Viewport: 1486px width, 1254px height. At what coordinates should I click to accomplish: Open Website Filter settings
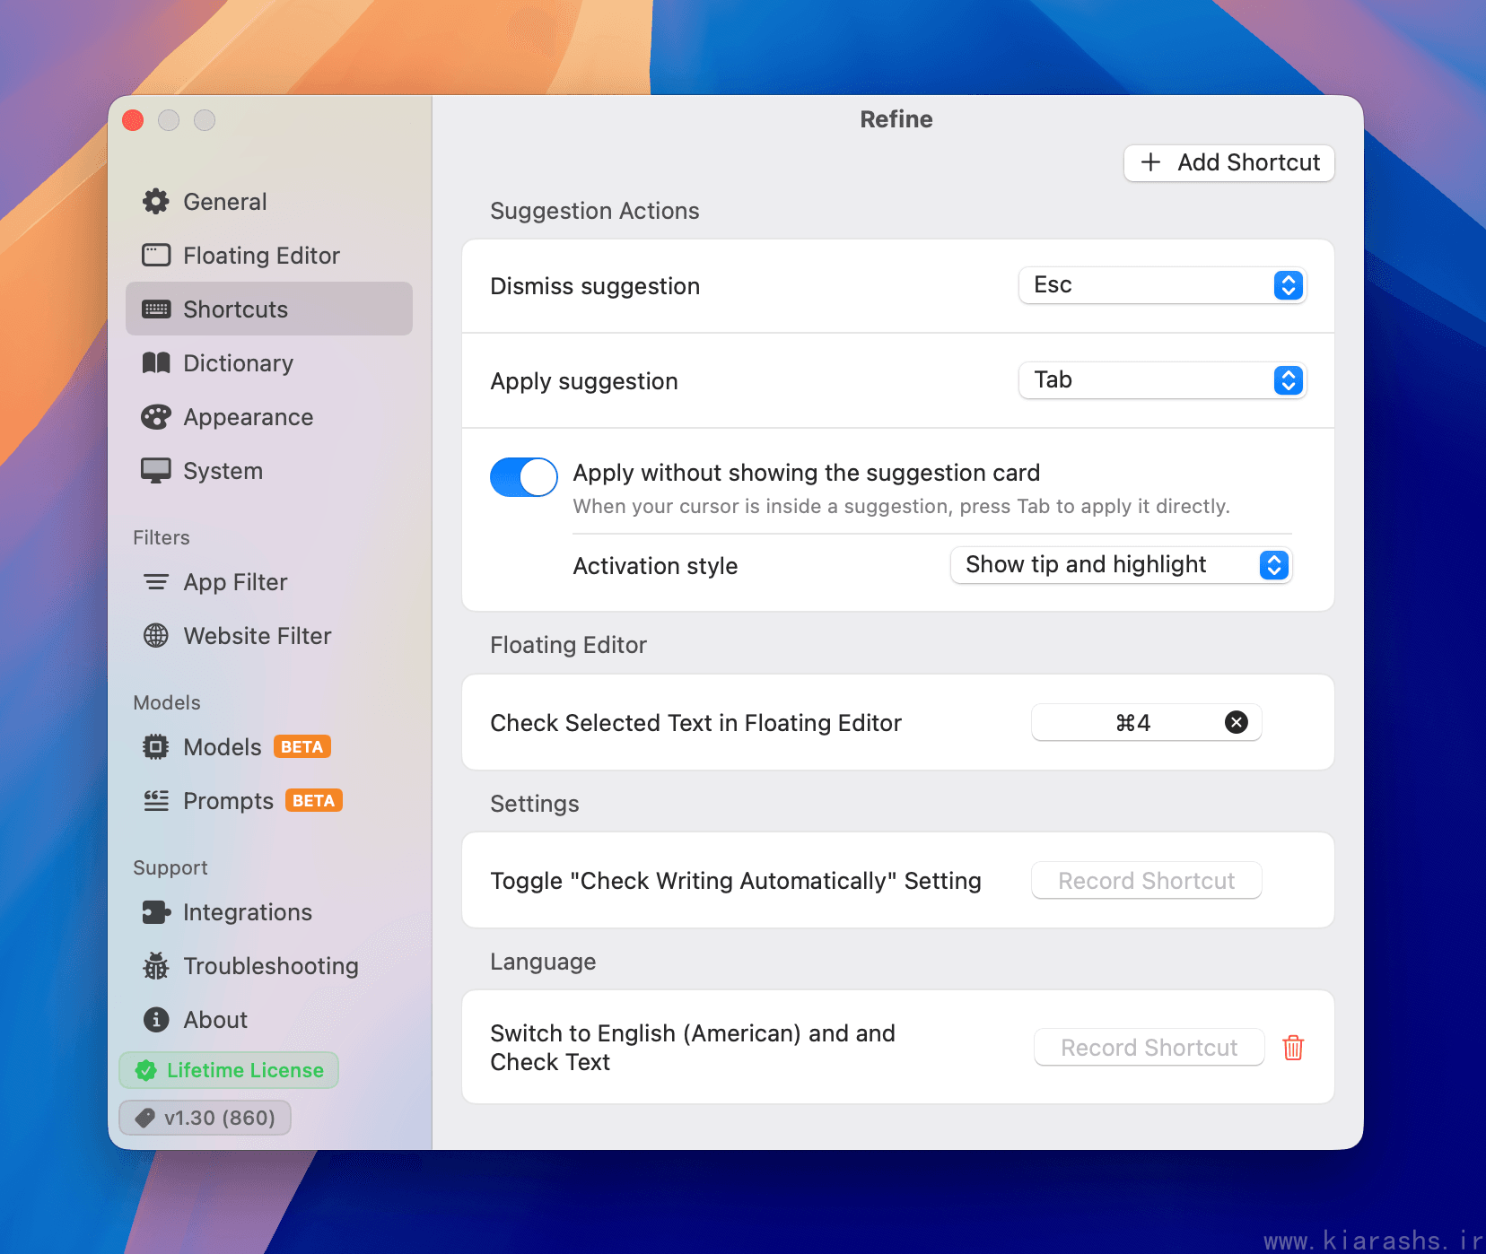tap(269, 636)
